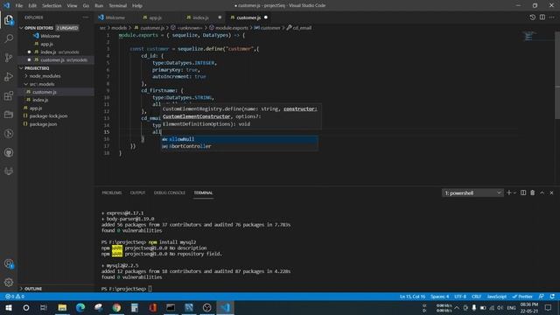Change language mode via JavaScript status item
The width and height of the screenshot is (560, 315).
(497, 297)
